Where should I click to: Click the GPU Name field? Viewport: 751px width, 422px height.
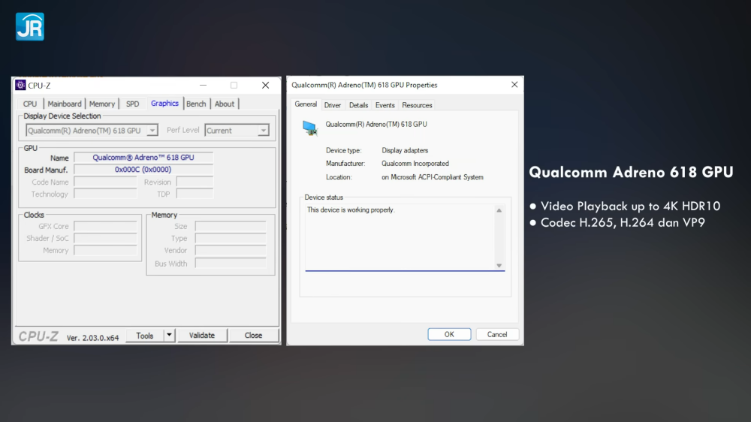[143, 158]
